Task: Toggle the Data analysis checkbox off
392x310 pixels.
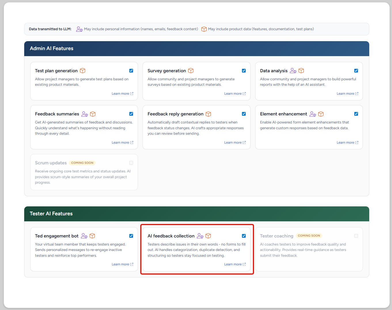Action: coord(356,71)
